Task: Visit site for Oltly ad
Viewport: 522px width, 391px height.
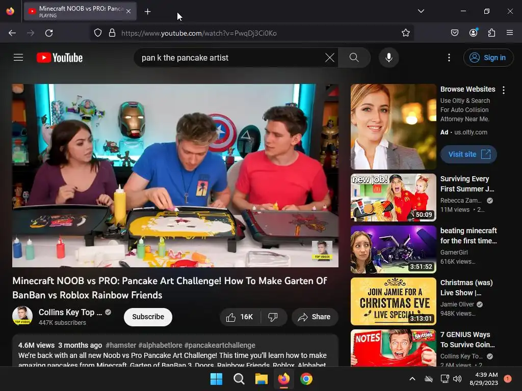Action: (x=469, y=154)
